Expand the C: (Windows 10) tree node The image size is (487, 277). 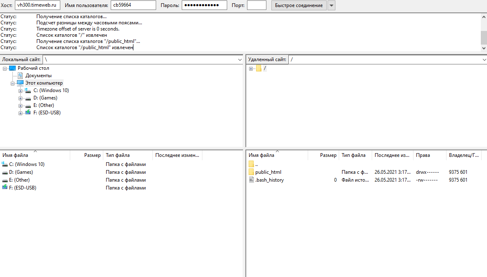pyautogui.click(x=20, y=91)
